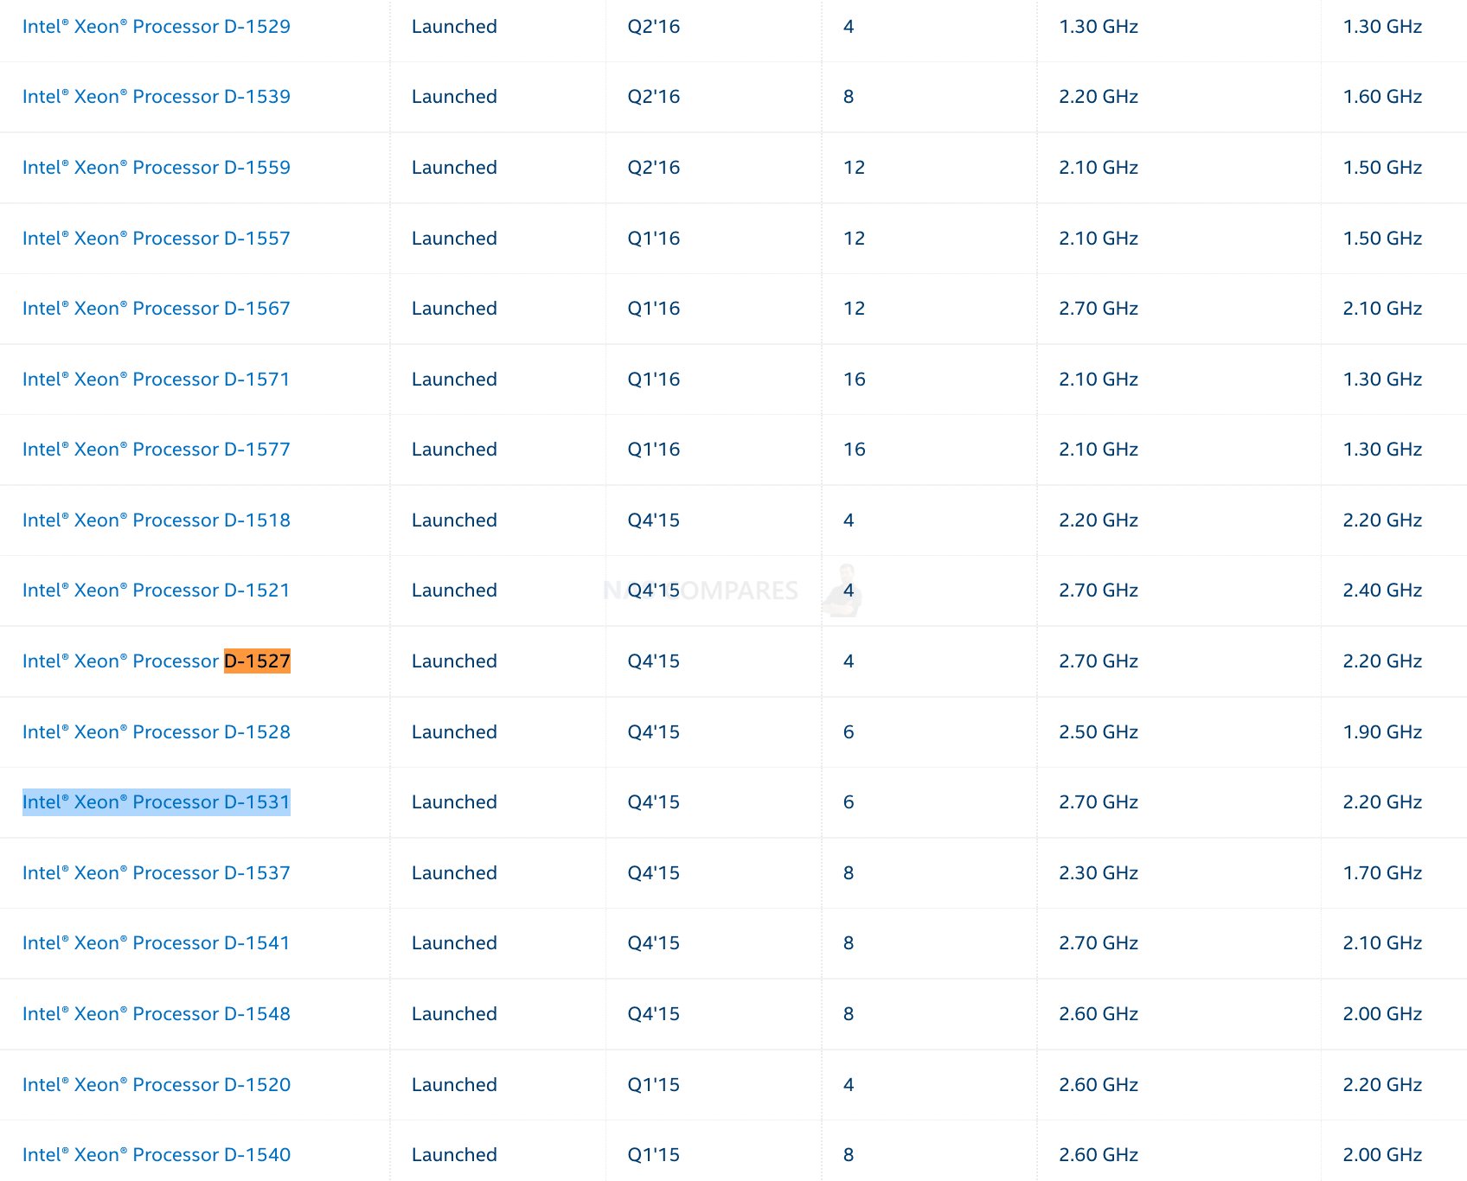Click the core count 16 in the D-1571 row
This screenshot has width=1467, height=1181.
[855, 380]
